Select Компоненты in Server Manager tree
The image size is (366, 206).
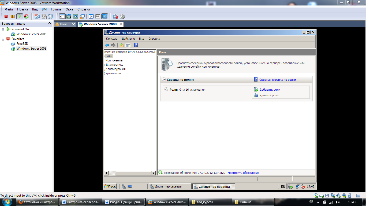click(x=114, y=60)
